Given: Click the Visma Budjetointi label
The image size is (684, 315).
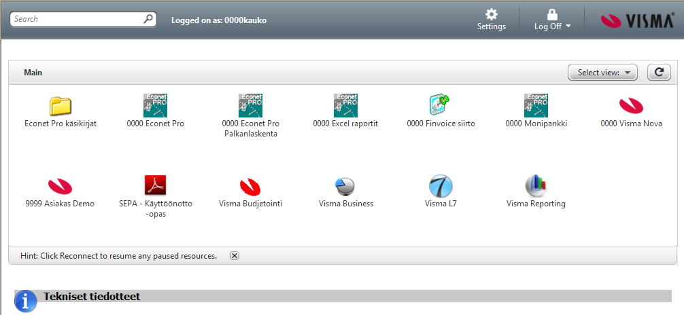Looking at the screenshot, I should [x=250, y=204].
